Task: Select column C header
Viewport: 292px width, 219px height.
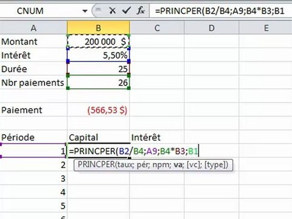Action: pos(157,28)
